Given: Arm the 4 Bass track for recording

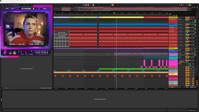Looking at the screenshot, I should click(193, 28).
